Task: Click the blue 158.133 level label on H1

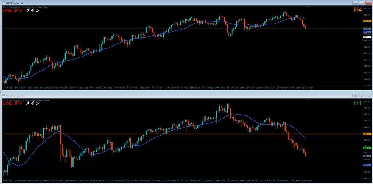Action: 367,165
